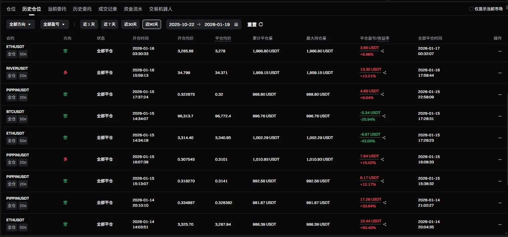Screen dimensions: 508x237
Task: Share the ETHUSDT -8.87 USDT loss result
Action: 384,138
